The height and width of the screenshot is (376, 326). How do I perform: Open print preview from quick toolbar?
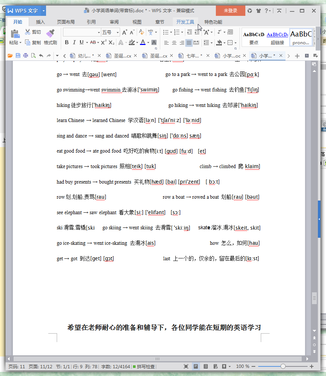pos(33,56)
